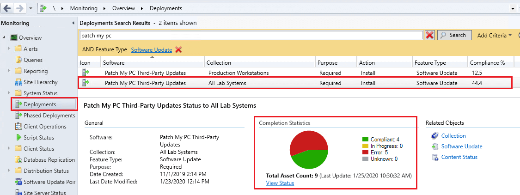
Task: Open the Content Status related object link
Action: [459, 157]
